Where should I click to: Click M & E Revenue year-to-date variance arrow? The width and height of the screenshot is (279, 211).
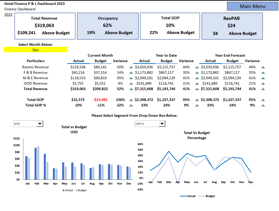pyautogui.click(x=197, y=78)
